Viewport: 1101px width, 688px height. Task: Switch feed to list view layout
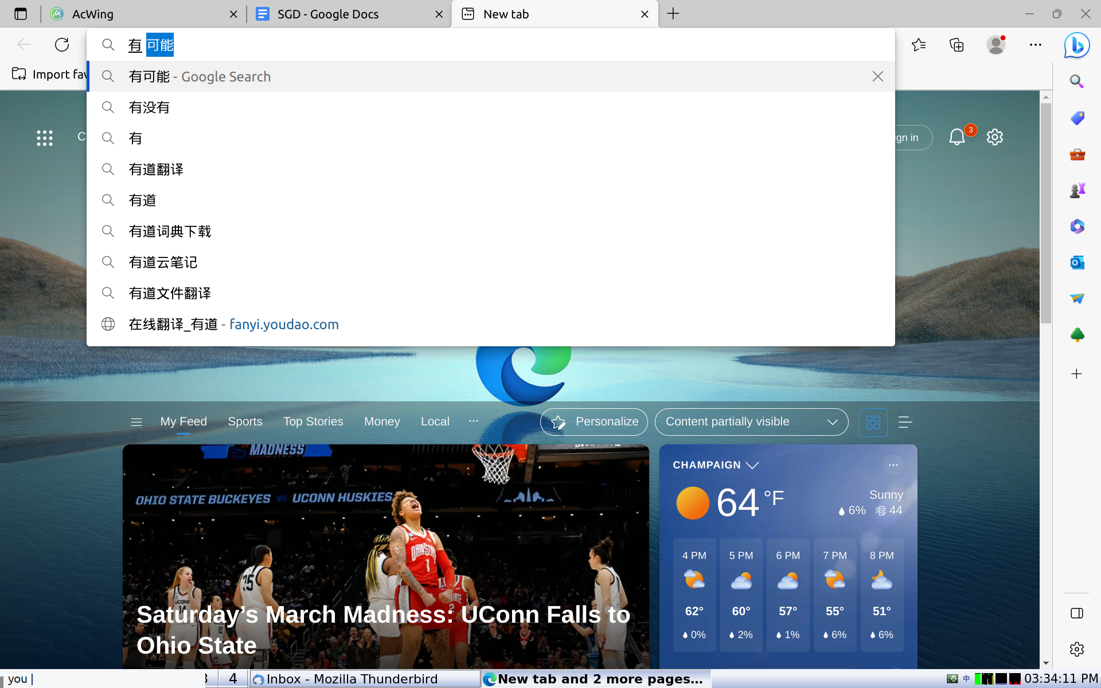pyautogui.click(x=905, y=423)
